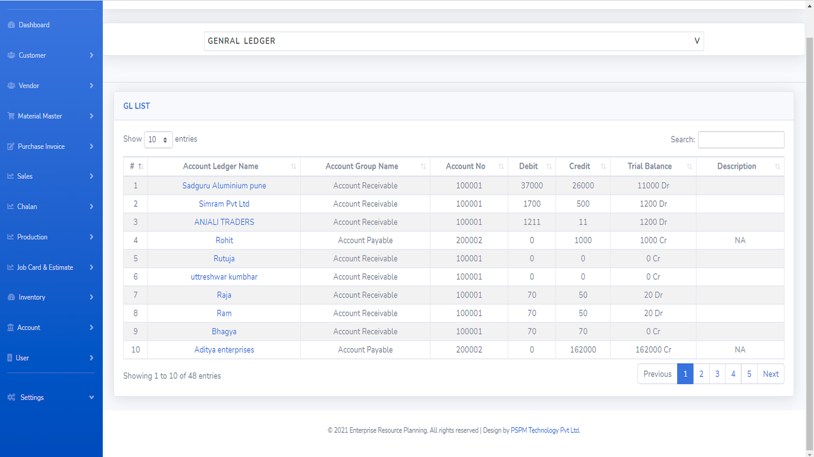Click the Sales chart icon
Viewport: 814px width, 457px height.
click(10, 176)
